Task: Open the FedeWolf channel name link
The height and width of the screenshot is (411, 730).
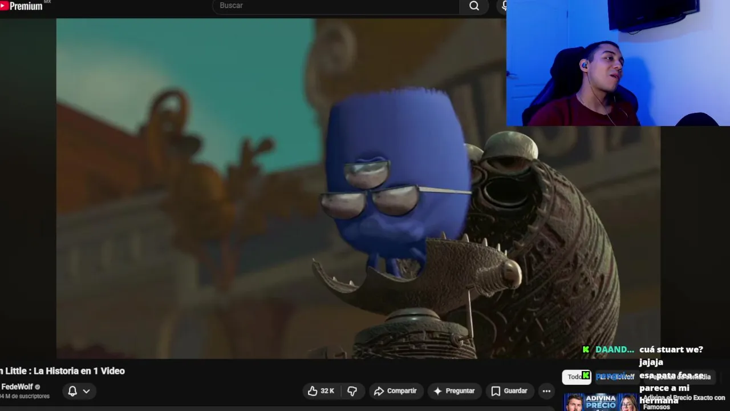Action: pos(17,387)
